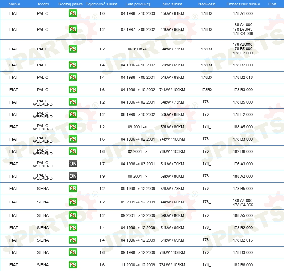Click petrol icon in Palio 1.6 178BX row

[73, 90]
